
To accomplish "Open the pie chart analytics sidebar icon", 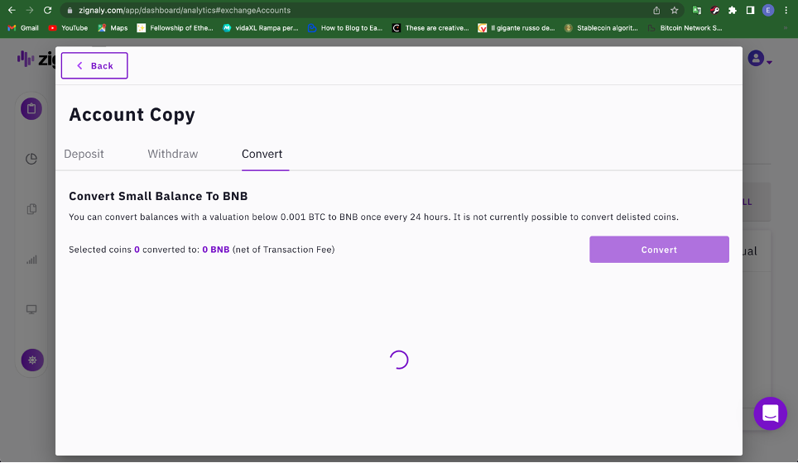I will click(31, 159).
